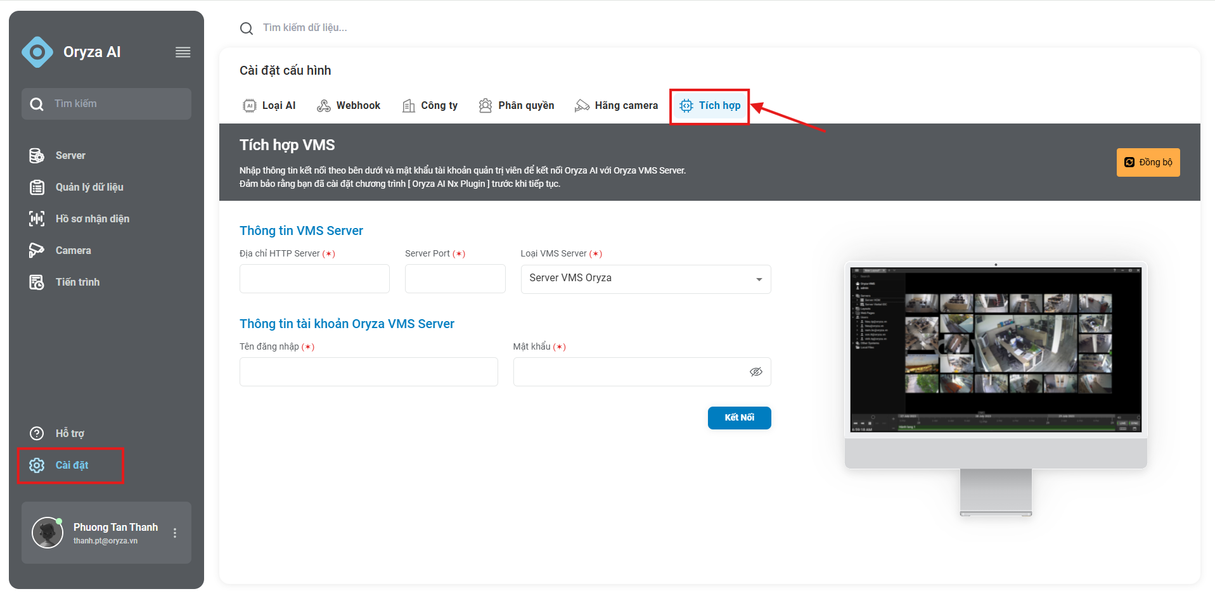
Task: Click the sync icon in Đồng bộ button
Action: [1129, 163]
